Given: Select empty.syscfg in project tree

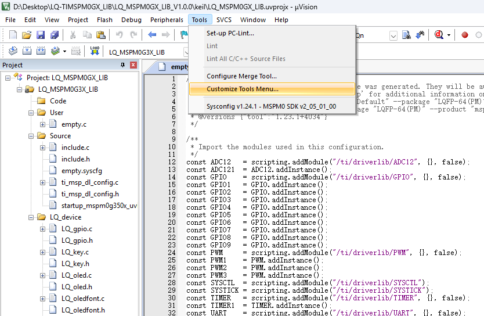Looking at the screenshot, I should pyautogui.click(x=81, y=171).
